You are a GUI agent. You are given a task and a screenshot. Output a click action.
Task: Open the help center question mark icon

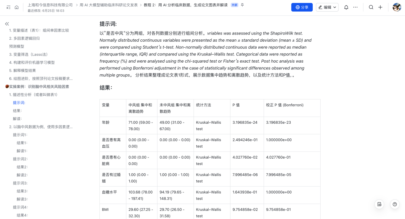tap(394, 204)
